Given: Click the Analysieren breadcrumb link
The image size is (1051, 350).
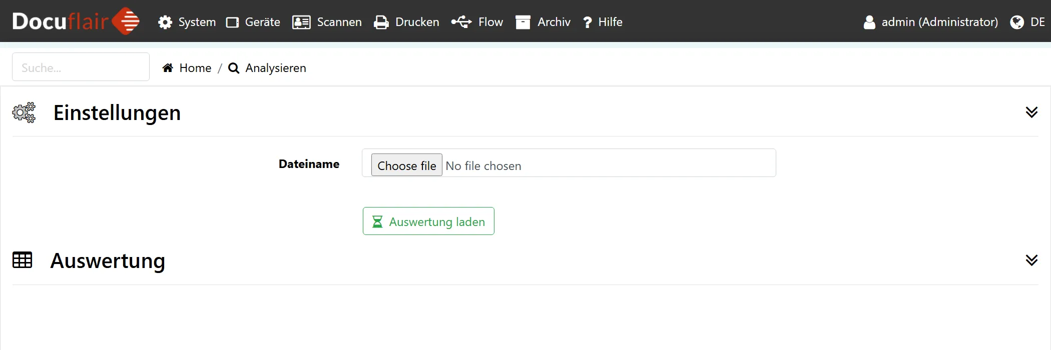Looking at the screenshot, I should (x=275, y=68).
